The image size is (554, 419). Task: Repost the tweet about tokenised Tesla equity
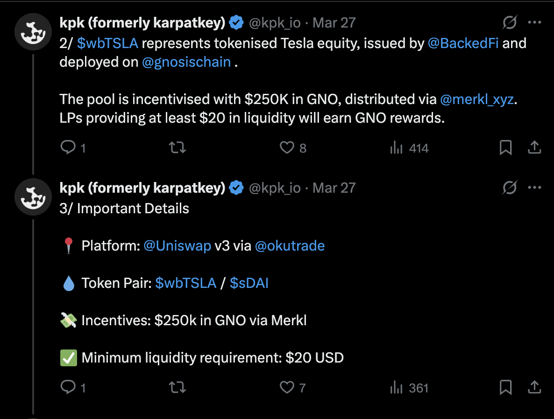coord(177,148)
